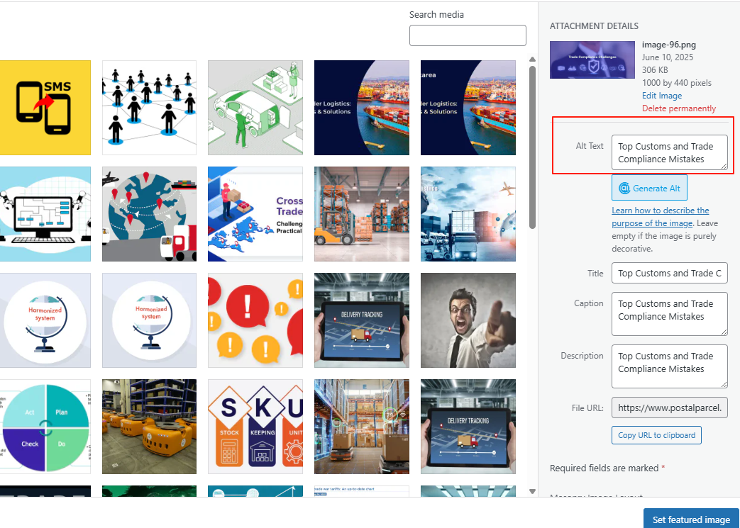Click Copy URL to clipboard button
Viewport: 740px width, 528px height.
656,434
